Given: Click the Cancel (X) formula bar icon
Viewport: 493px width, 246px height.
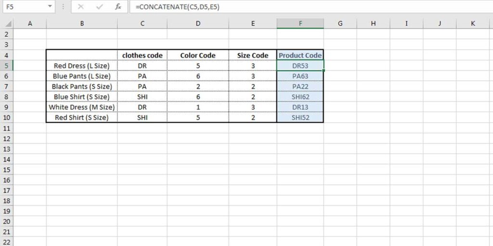Looking at the screenshot, I should pos(81,7).
